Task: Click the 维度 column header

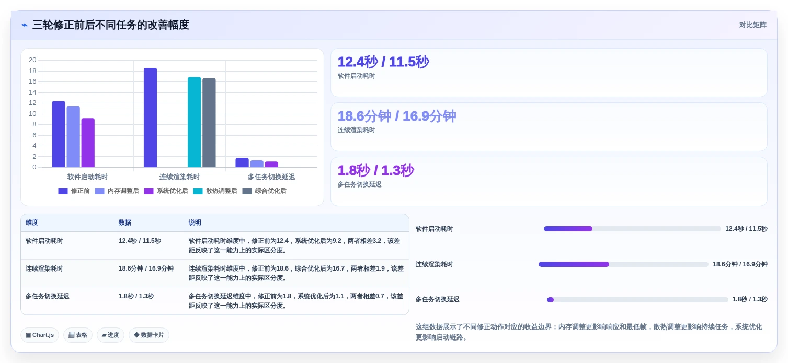Action: point(32,223)
